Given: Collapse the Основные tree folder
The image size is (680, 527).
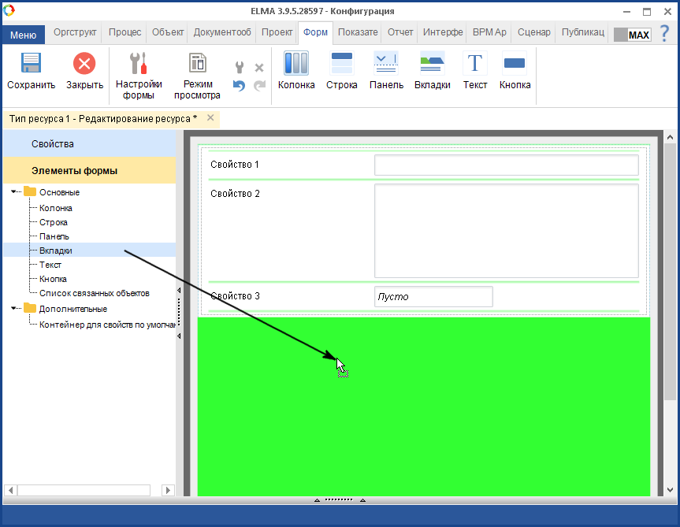Looking at the screenshot, I should [x=14, y=191].
